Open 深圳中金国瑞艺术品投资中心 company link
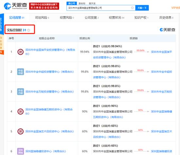 click(49, 132)
